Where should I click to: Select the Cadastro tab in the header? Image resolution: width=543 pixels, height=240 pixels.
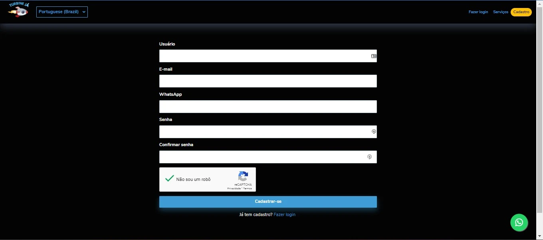pyautogui.click(x=521, y=12)
